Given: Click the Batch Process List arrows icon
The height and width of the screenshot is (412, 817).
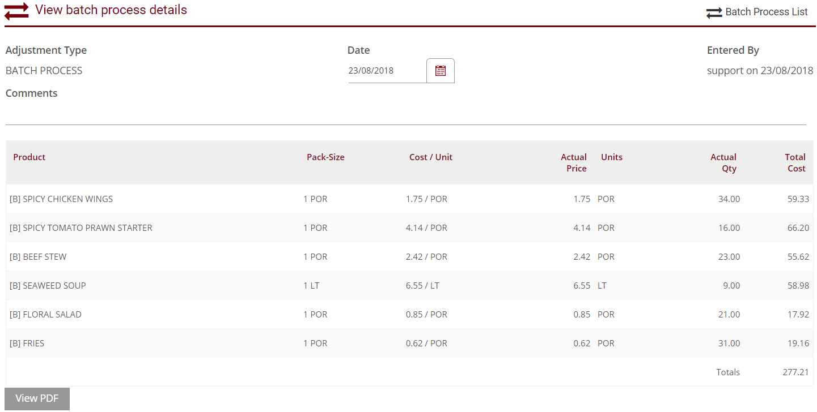Looking at the screenshot, I should (x=713, y=12).
